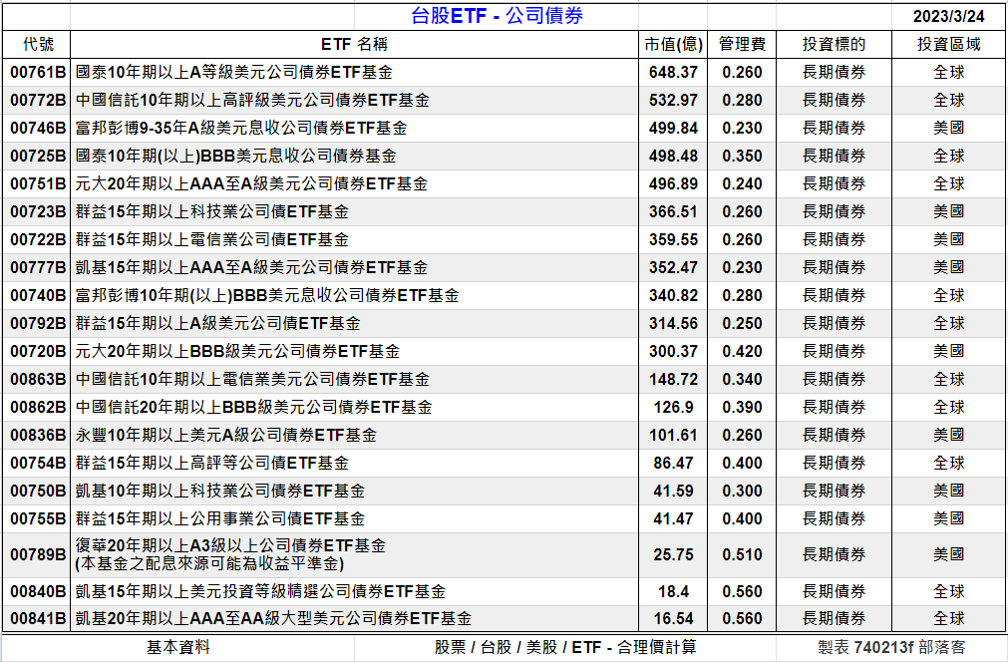Select name 國泰10年期(以上)BBB美元息收公司債券基金

tap(236, 157)
